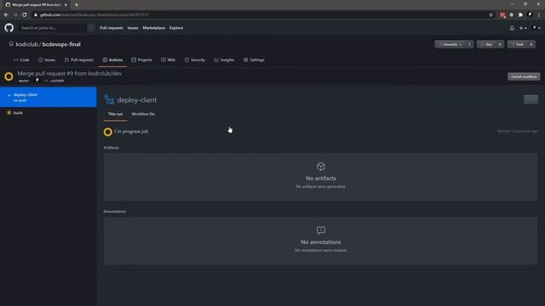Viewport: 545px width, 306px height.
Task: Select the This run tab
Action: (115, 114)
